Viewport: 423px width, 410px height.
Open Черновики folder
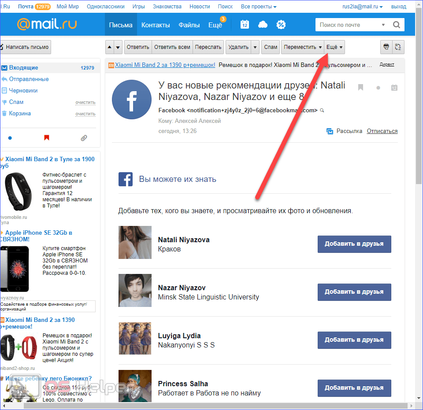[23, 91]
